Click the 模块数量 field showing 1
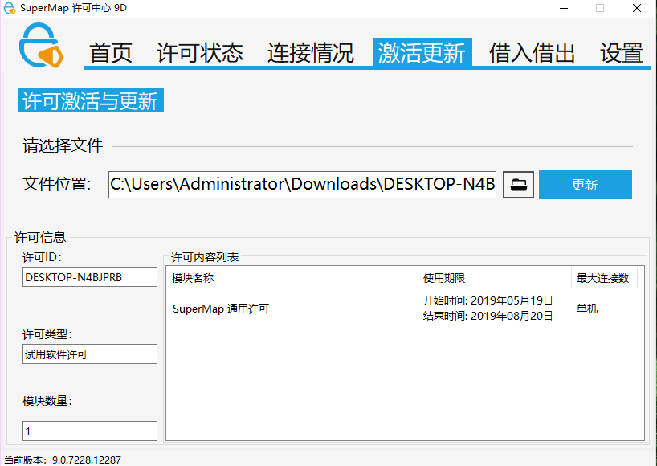This screenshot has height=466, width=657. tap(90, 431)
